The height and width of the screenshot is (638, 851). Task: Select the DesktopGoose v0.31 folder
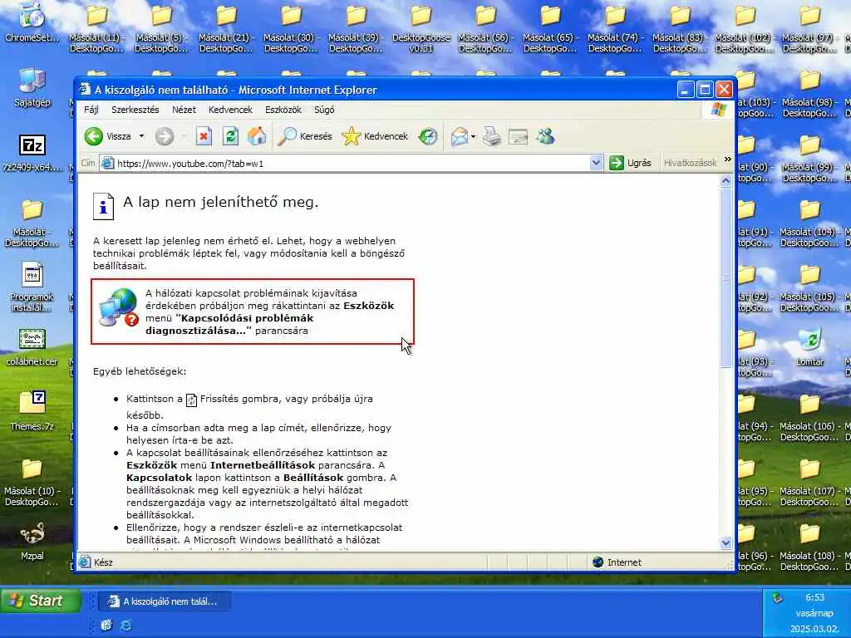point(421,29)
